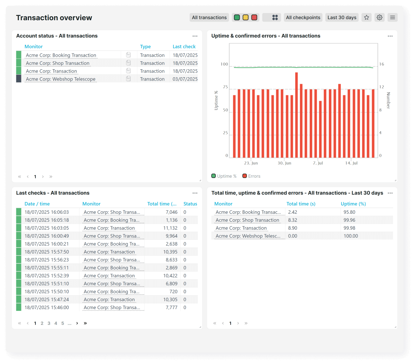This screenshot has height=364, width=415.
Task: Open the log icon for Acme Corp: Booking Transaction
Action: [x=128, y=55]
